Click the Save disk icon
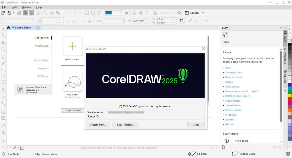The width and height of the screenshot is (292, 158). (19, 13)
